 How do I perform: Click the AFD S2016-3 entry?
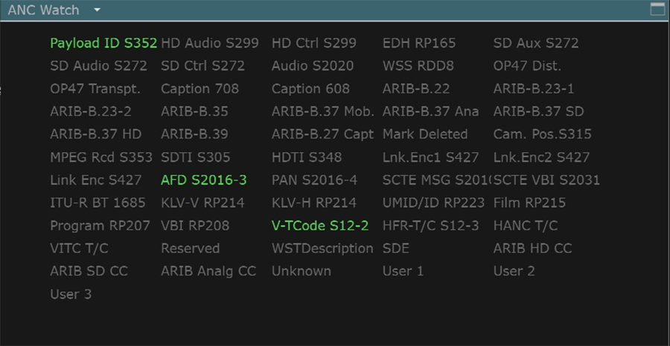coord(204,180)
